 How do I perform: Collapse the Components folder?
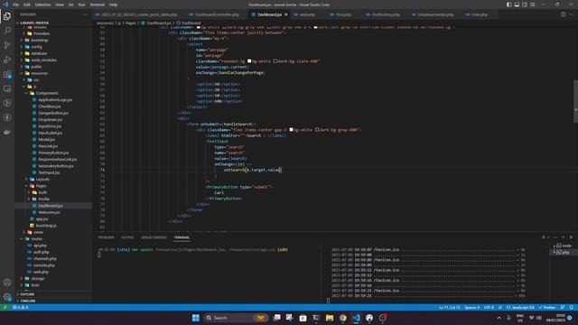pyautogui.click(x=53, y=93)
